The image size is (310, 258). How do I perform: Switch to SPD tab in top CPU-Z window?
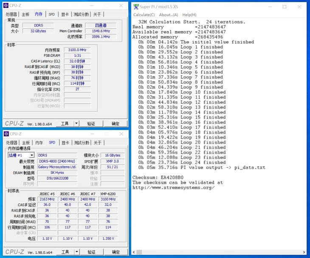52,14
